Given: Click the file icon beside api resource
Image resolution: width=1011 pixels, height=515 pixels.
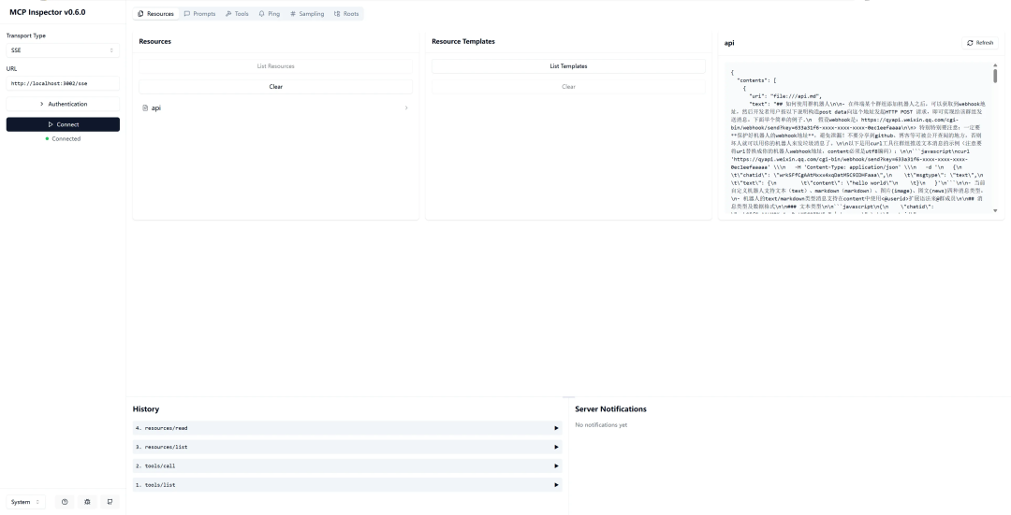Looking at the screenshot, I should pos(145,108).
